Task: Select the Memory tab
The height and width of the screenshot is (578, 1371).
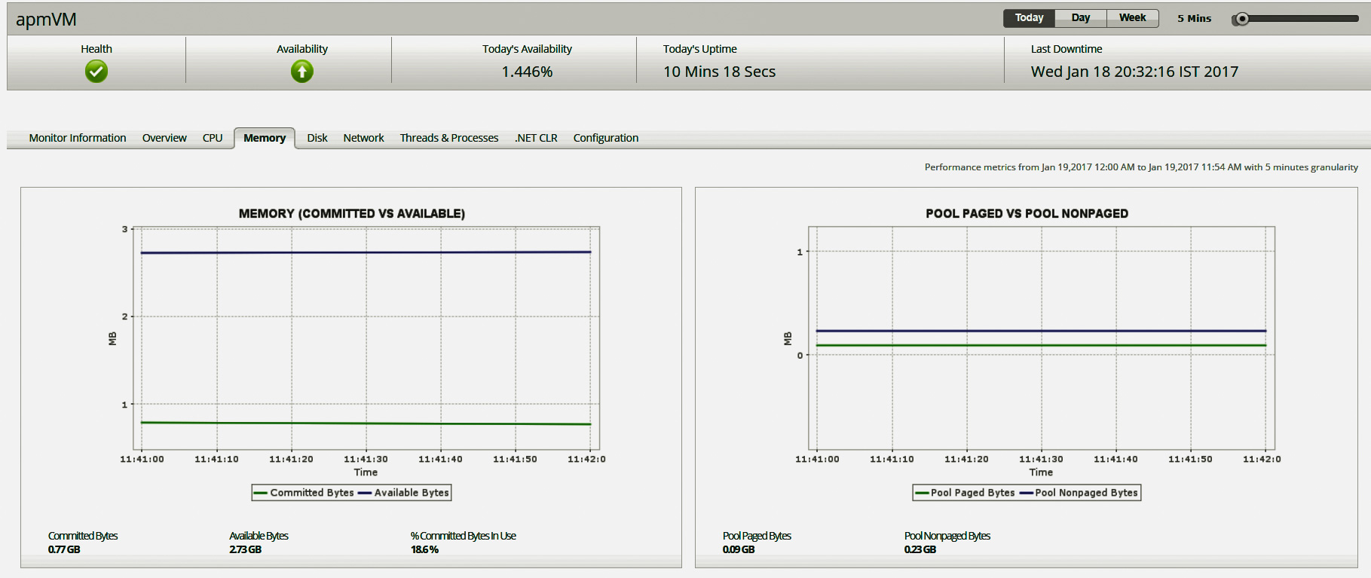Action: [265, 138]
